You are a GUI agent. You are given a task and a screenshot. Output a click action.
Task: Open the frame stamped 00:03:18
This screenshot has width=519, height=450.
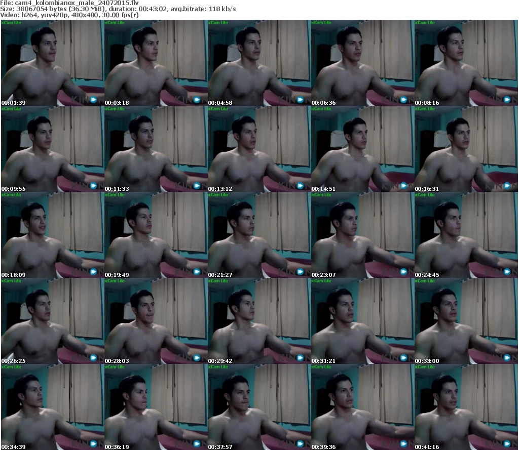(x=156, y=63)
